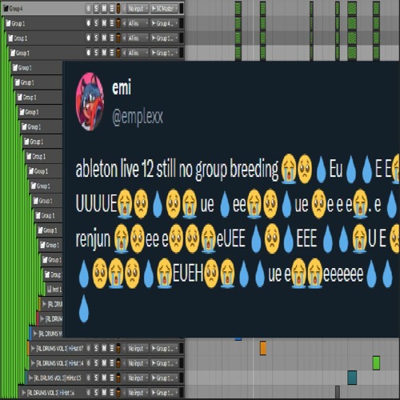Show automation lanes for HiHat 16 track
Image resolution: width=400 pixels, height=400 pixels.
pos(112,393)
